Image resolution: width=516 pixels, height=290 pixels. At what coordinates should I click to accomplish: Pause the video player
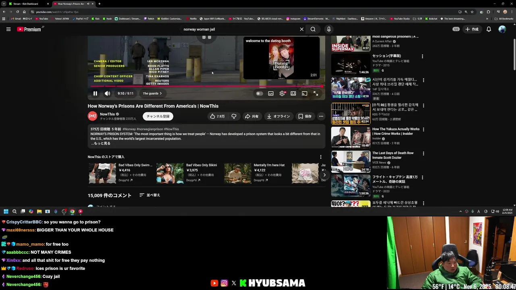point(95,93)
